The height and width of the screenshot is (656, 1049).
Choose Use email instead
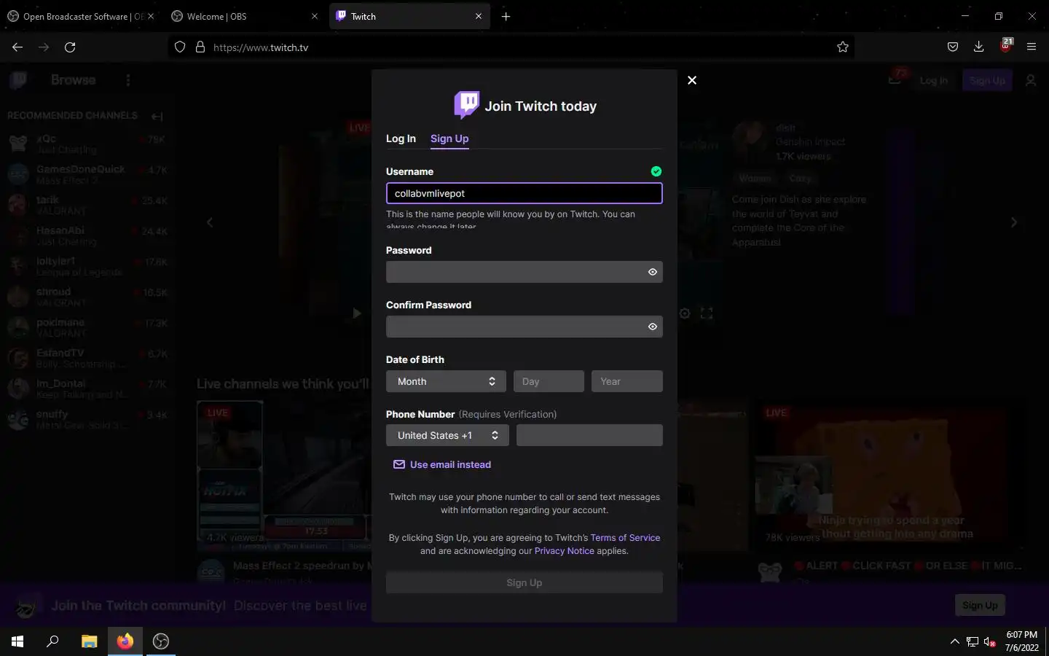[442, 464]
